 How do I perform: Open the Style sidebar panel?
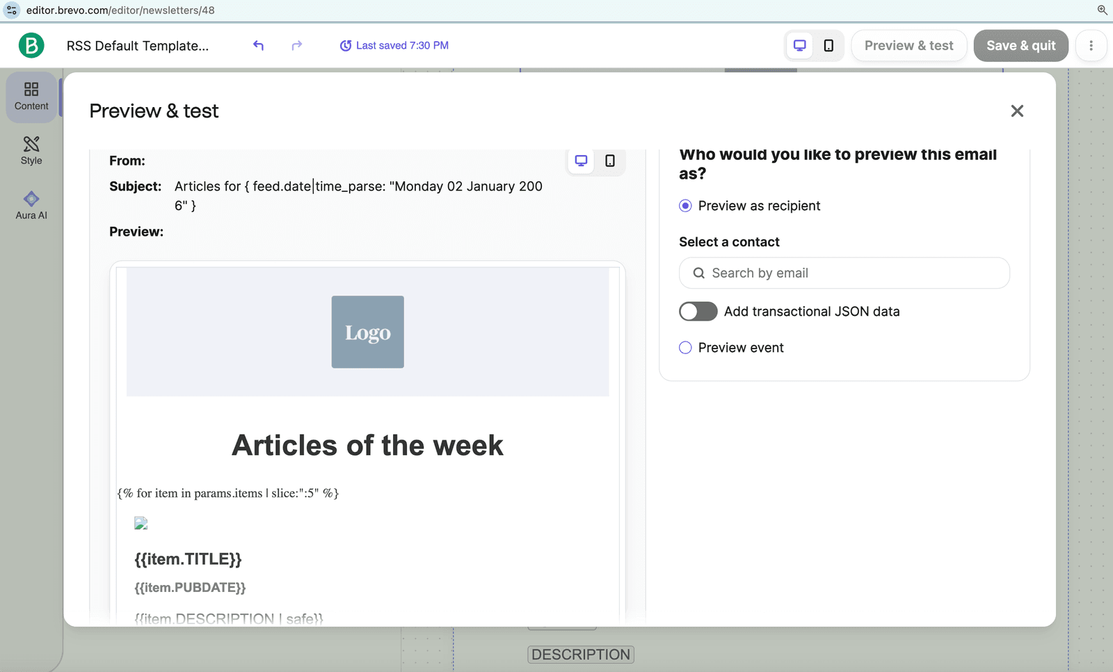[31, 151]
